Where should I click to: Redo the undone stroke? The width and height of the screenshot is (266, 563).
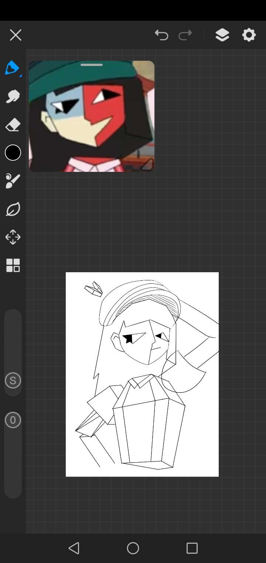coord(185,35)
